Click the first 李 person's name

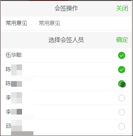(14, 98)
